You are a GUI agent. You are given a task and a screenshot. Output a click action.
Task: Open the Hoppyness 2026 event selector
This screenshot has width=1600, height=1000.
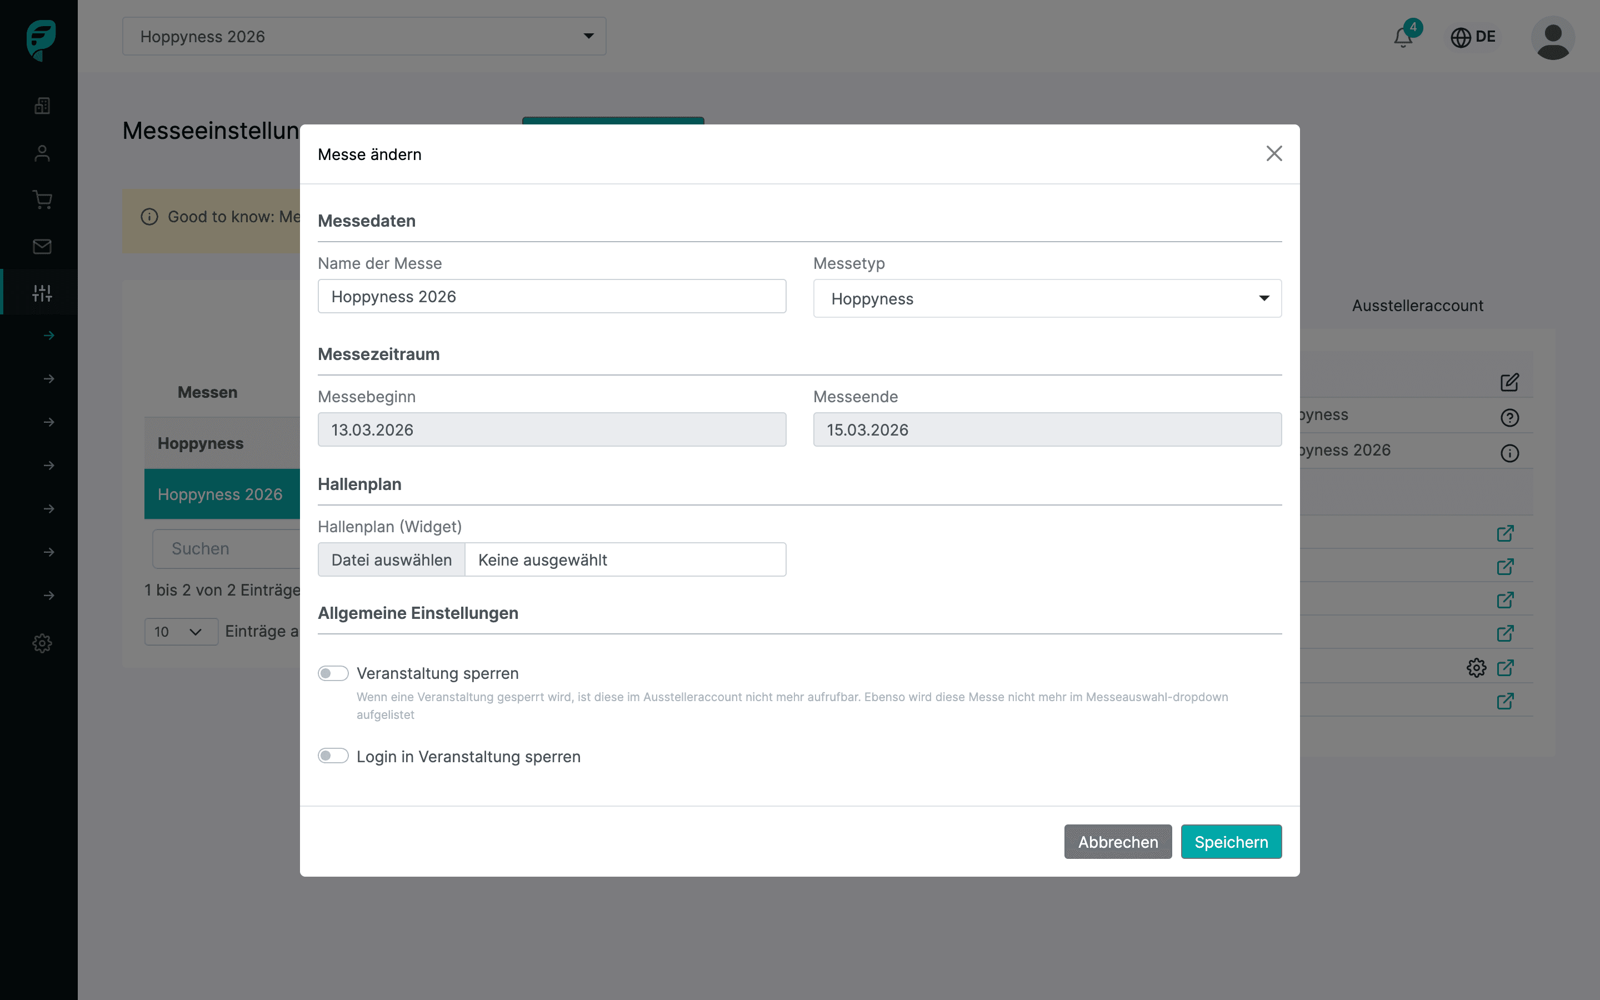(x=364, y=36)
